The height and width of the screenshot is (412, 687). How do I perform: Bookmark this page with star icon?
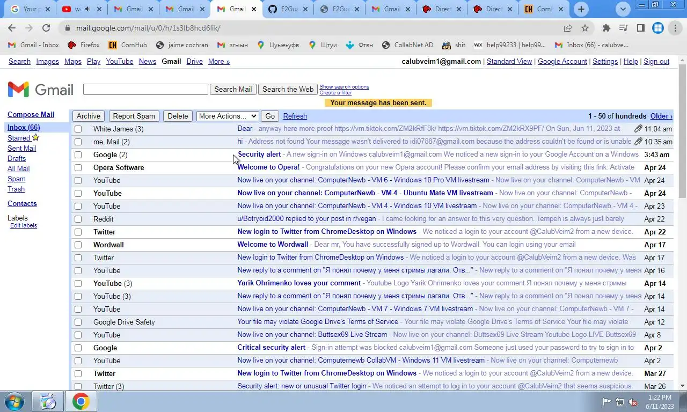(x=585, y=28)
